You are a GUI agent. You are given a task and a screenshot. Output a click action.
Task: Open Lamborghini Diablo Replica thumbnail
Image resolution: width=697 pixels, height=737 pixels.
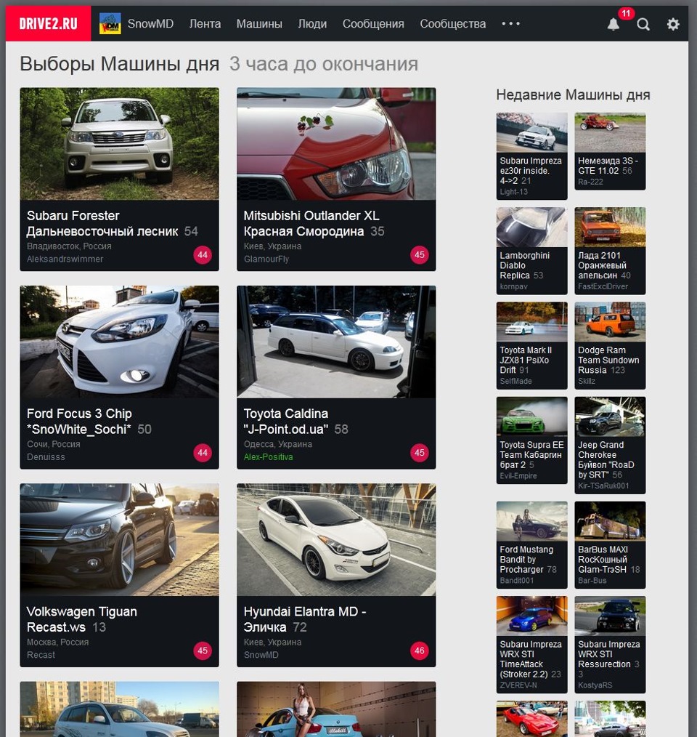tap(531, 227)
